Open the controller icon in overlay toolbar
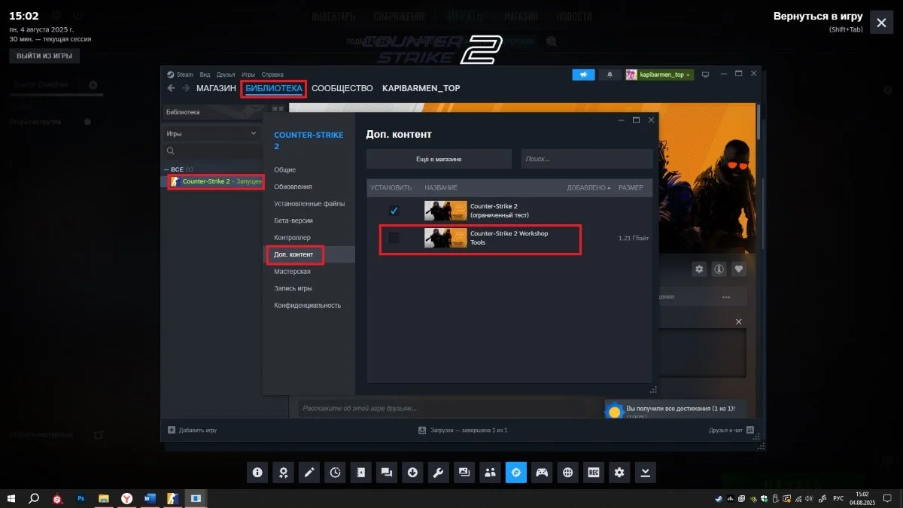Viewport: 903px width, 508px height. click(542, 473)
